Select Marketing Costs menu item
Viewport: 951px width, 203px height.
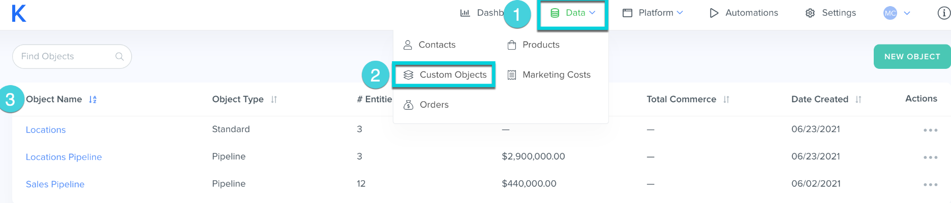[x=549, y=75]
